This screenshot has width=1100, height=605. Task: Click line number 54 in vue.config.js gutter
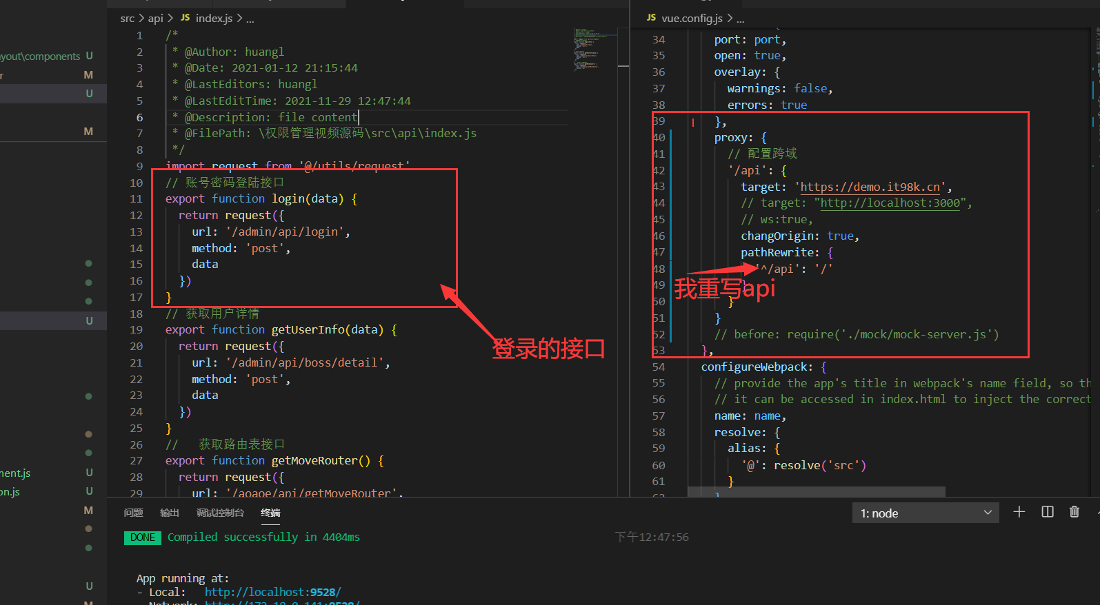[659, 367]
